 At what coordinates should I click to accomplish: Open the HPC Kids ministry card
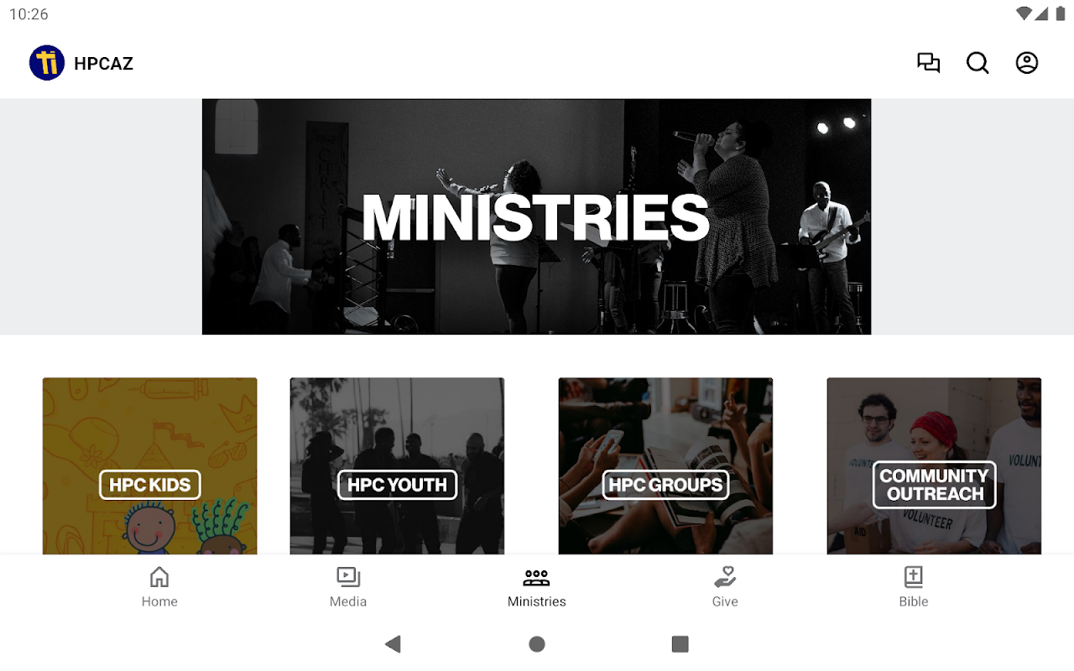tap(150, 466)
